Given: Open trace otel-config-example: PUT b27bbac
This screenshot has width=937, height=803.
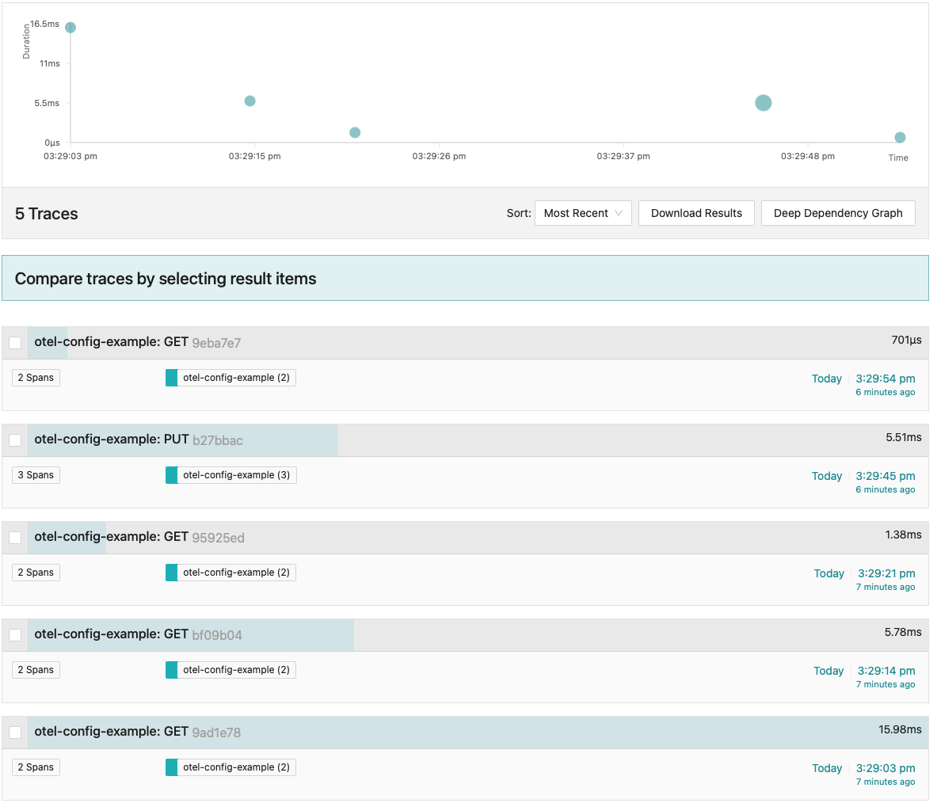Looking at the screenshot, I should pyautogui.click(x=139, y=440).
